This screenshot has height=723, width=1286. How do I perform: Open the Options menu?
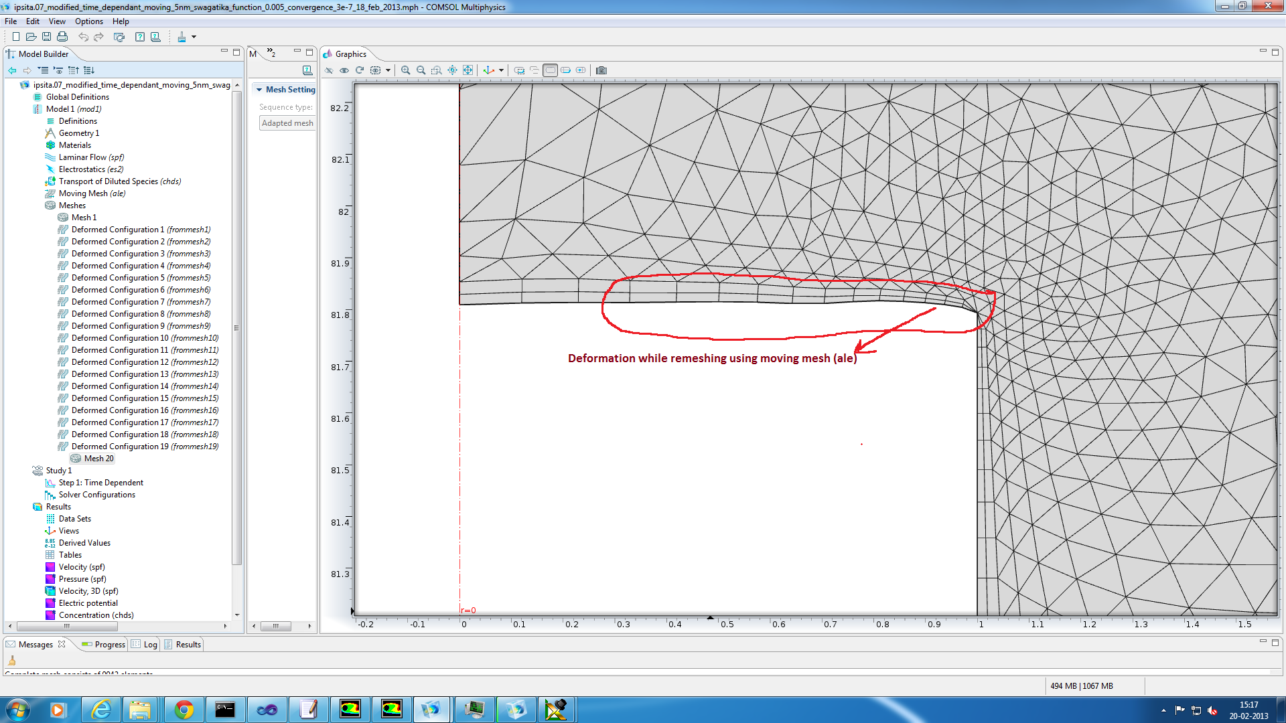coord(88,21)
